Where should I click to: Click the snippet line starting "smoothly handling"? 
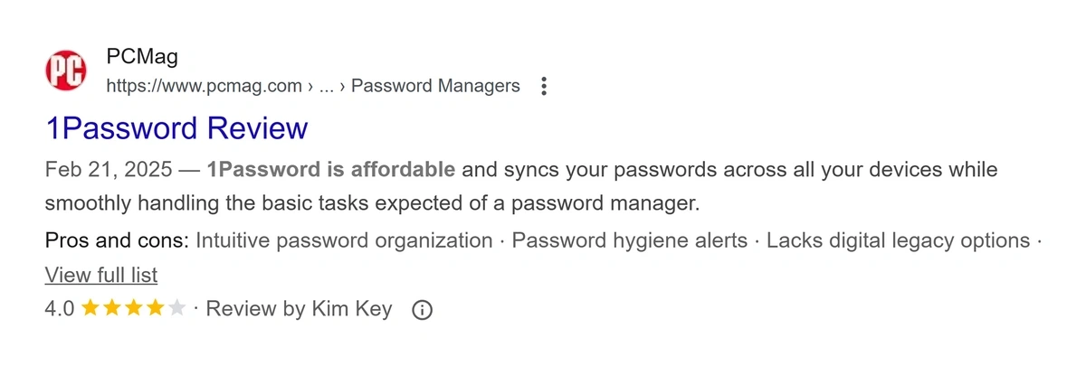tap(373, 202)
